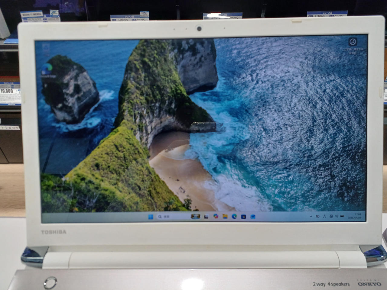Expand the hidden system tray icons chevron
Screen dimensions: 387x290
[311, 216]
